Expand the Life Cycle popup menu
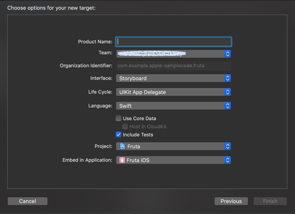Image resolution: width=295 pixels, height=214 pixels. (170, 92)
